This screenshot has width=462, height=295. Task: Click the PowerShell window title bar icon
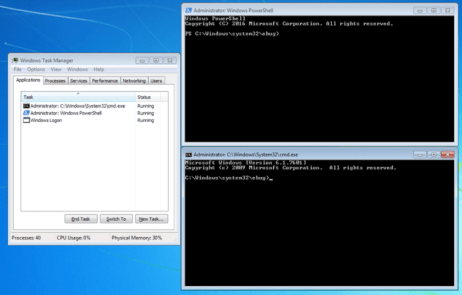coord(189,10)
